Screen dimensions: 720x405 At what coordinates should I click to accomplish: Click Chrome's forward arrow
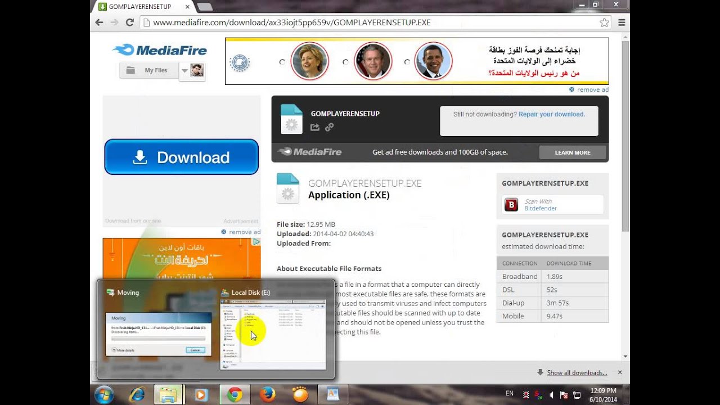coord(114,22)
